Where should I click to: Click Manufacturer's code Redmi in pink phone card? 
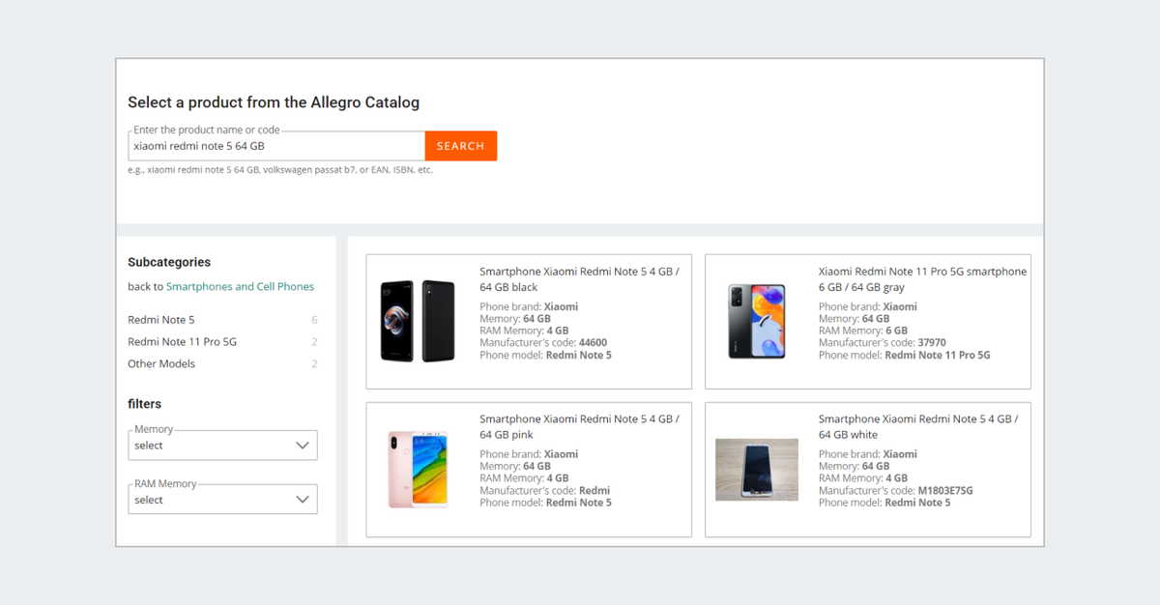click(x=545, y=491)
